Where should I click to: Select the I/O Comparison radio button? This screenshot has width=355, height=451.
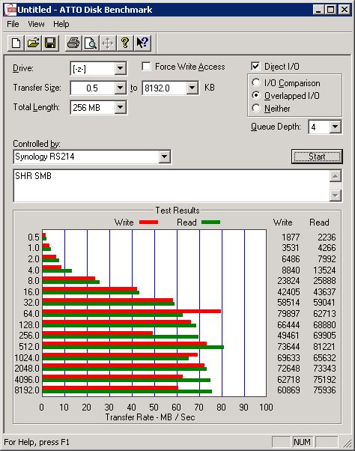(256, 82)
